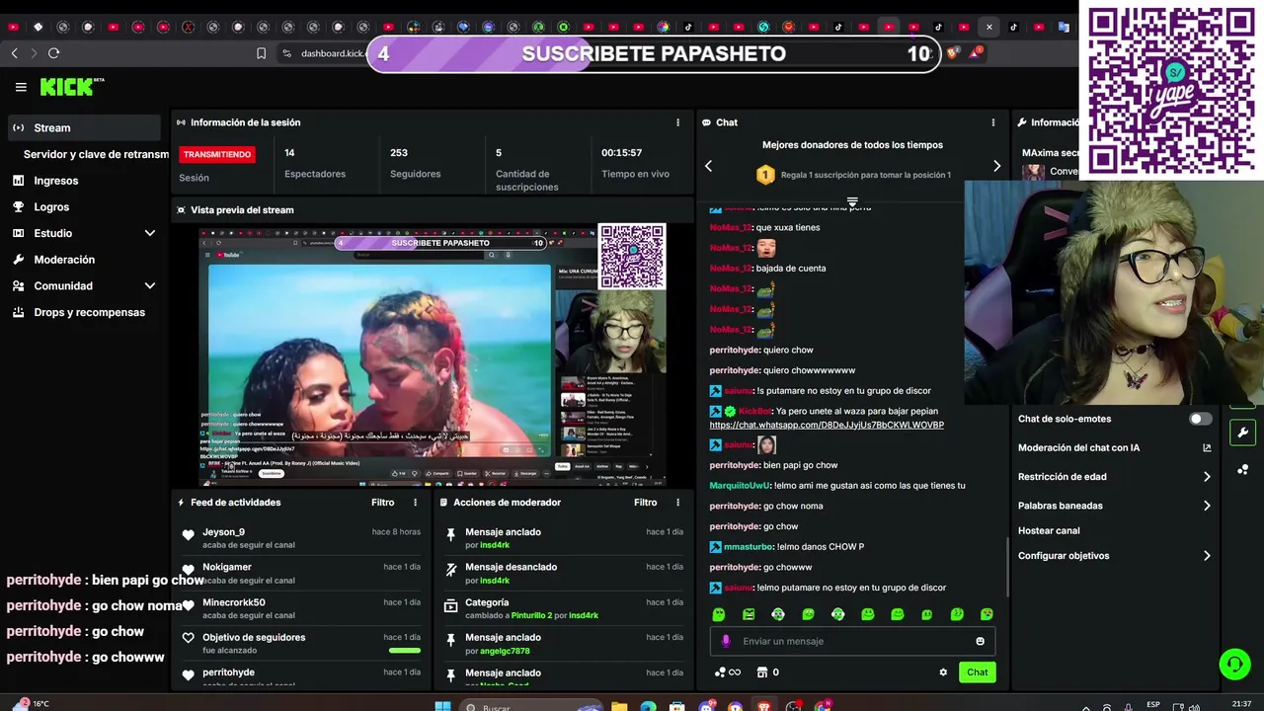The image size is (1264, 711).
Task: Open the Chat panel three-dot menu
Action: (x=993, y=122)
